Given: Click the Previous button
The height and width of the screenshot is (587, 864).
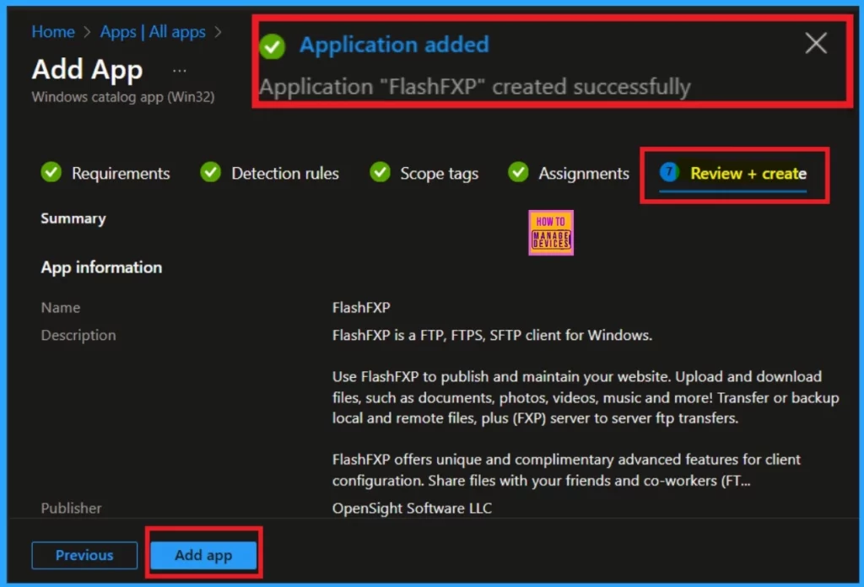Looking at the screenshot, I should click(x=84, y=555).
